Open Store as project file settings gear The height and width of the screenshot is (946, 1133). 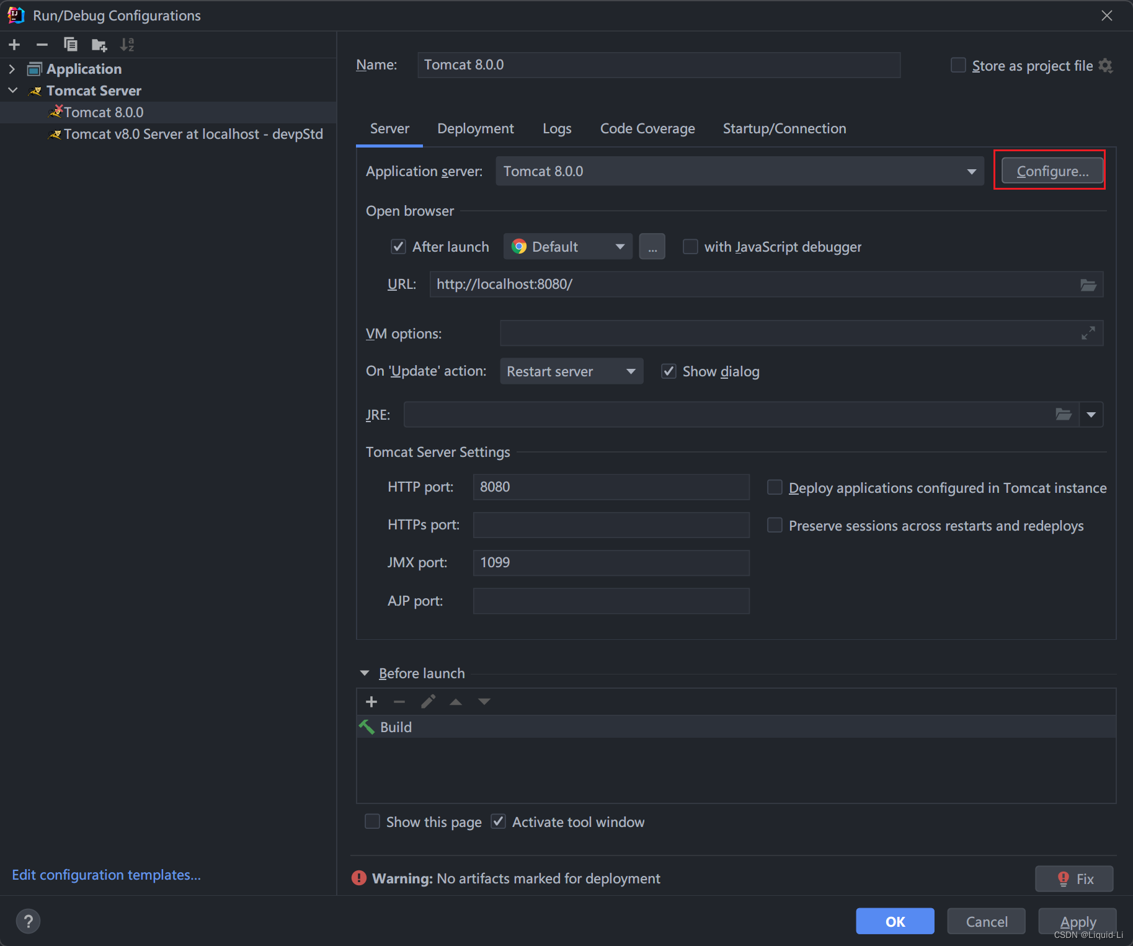coord(1106,65)
